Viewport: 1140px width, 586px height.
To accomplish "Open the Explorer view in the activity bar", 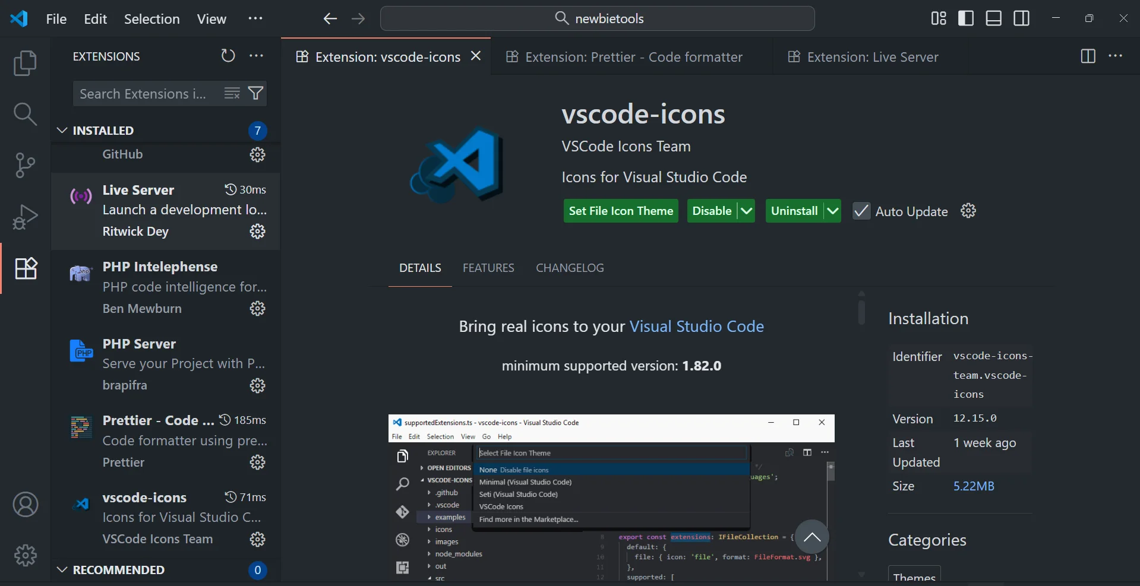I will (x=25, y=62).
